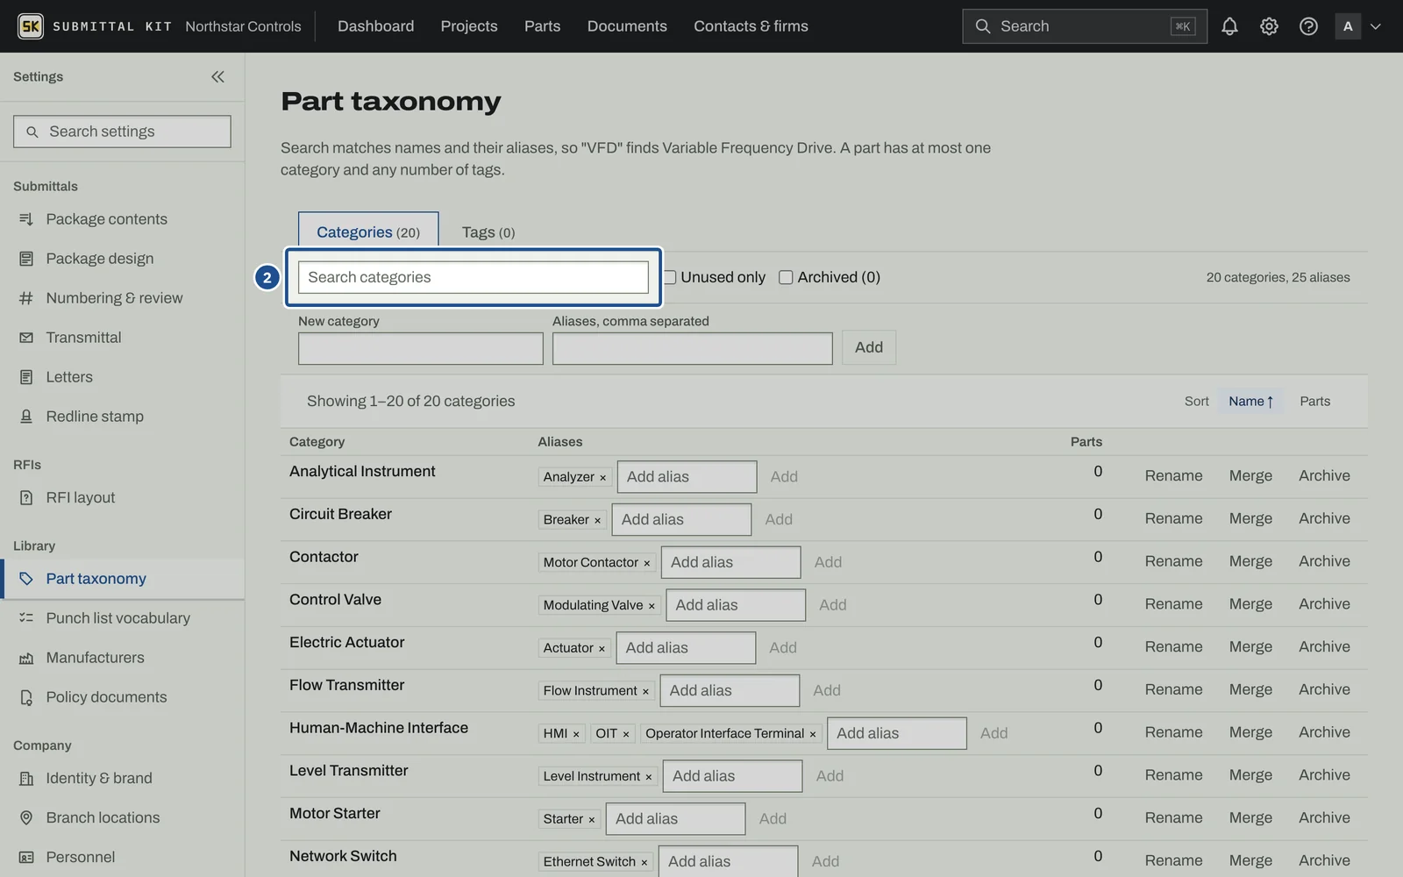Viewport: 1403px width, 877px height.
Task: Click Add alias field for Level Transmitter
Action: [x=732, y=776]
